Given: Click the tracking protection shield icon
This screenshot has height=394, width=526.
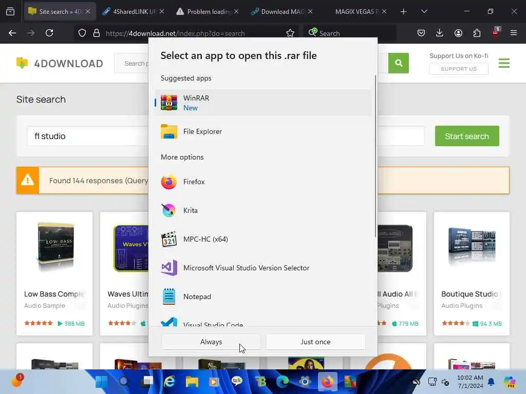Looking at the screenshot, I should (82, 33).
